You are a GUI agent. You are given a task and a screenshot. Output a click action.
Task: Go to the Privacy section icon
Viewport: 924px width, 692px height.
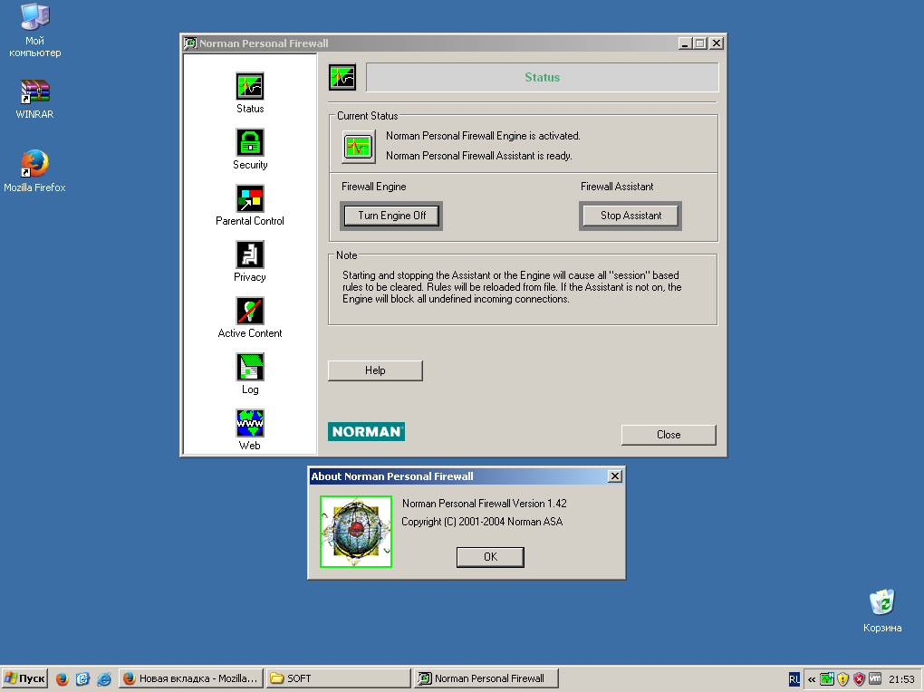click(250, 255)
